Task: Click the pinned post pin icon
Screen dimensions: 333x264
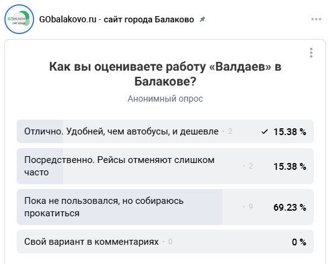Action: tap(202, 19)
